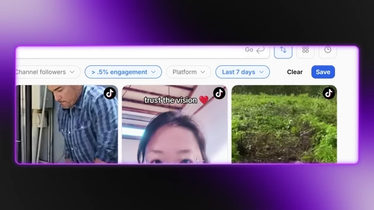Viewport: 374px width, 210px height.
Task: Clear all applied filters
Action: pyautogui.click(x=295, y=72)
